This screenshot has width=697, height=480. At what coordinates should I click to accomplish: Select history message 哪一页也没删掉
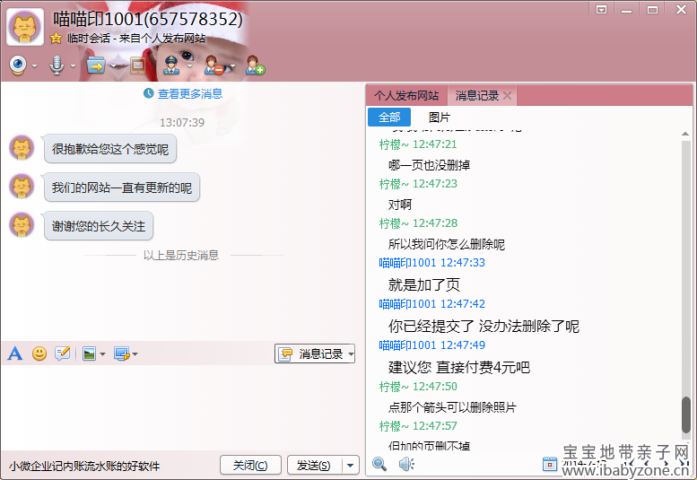(x=429, y=165)
